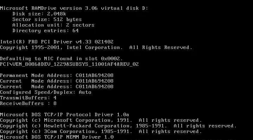Click the Directory entries 64 line
253x140 pixels.
pyautogui.click(x=46, y=30)
